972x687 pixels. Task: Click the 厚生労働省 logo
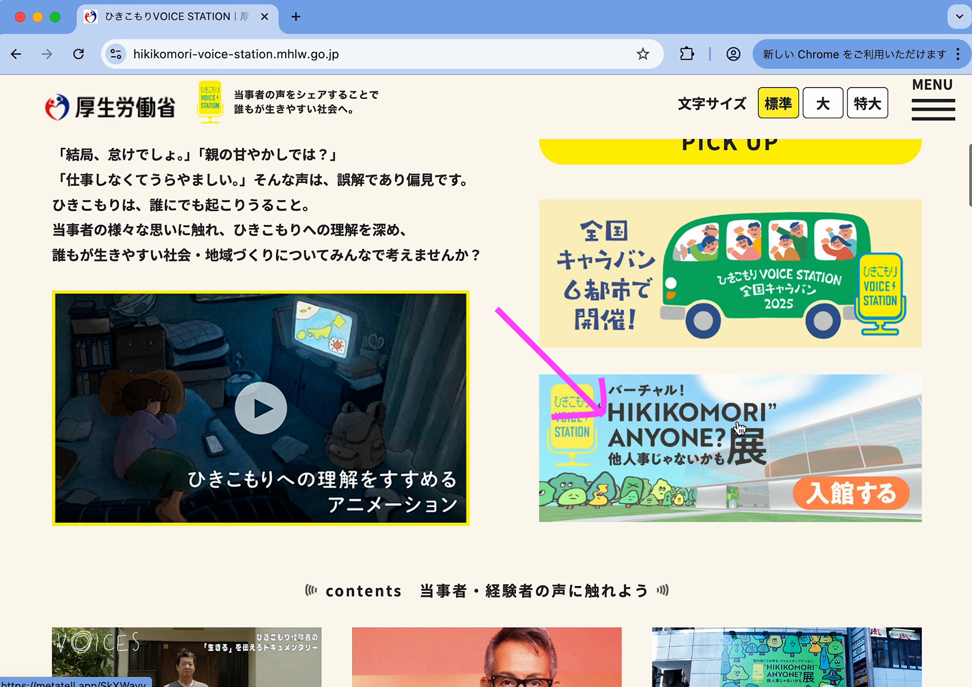[x=111, y=107]
